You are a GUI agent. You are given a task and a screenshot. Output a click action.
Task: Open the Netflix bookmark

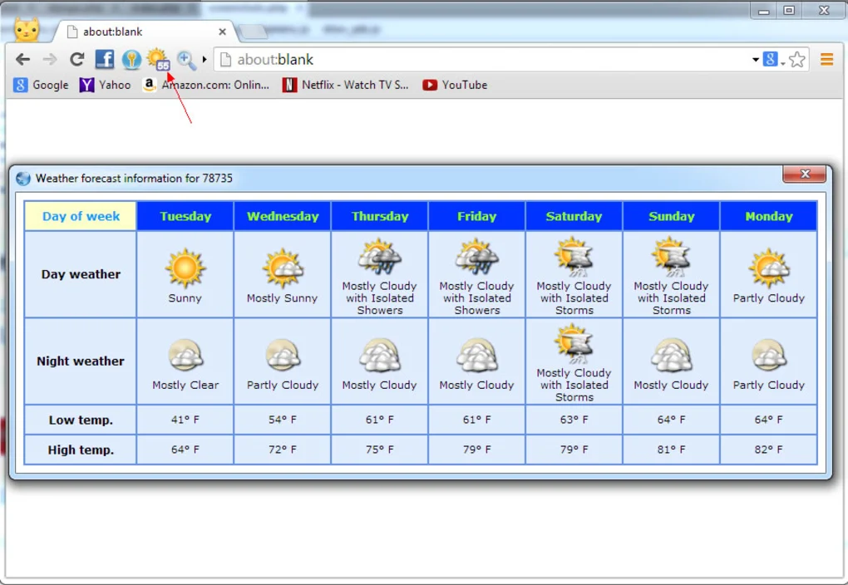coord(345,85)
